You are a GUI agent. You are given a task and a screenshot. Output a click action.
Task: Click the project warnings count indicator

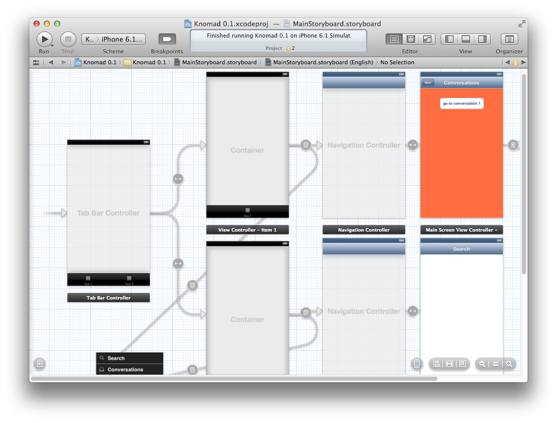point(290,48)
